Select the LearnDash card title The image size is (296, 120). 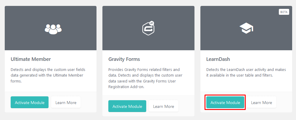click(218, 59)
